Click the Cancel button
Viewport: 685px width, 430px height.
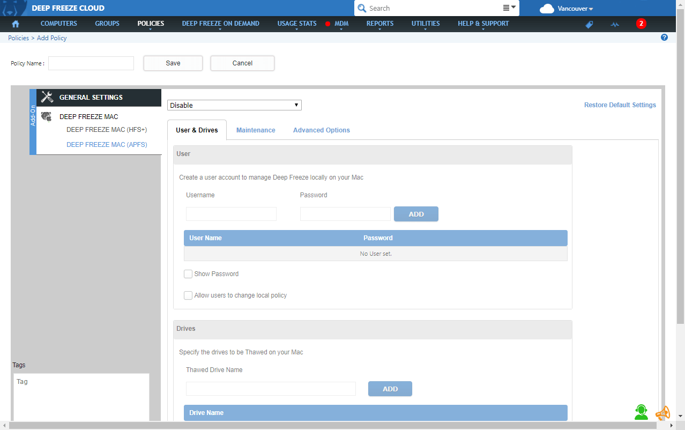coord(242,63)
